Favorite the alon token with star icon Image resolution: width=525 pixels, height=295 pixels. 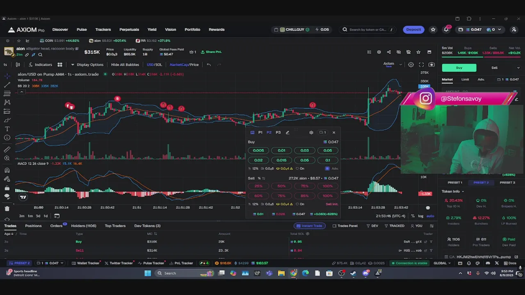[x=418, y=52]
